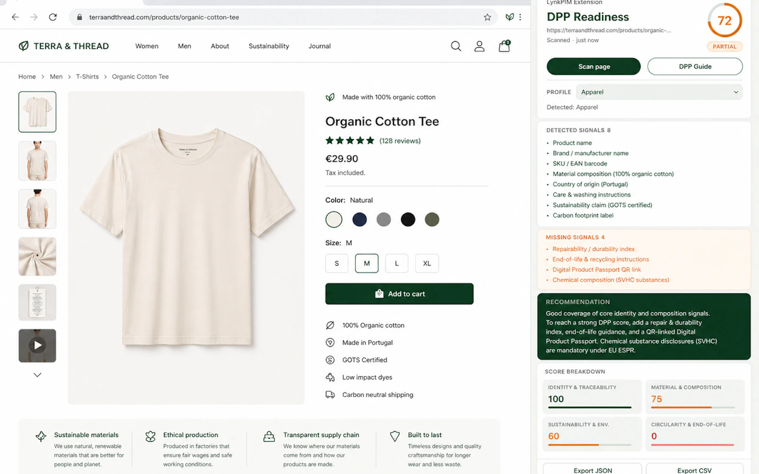Open the Men menu
The image size is (759, 474).
[185, 46]
